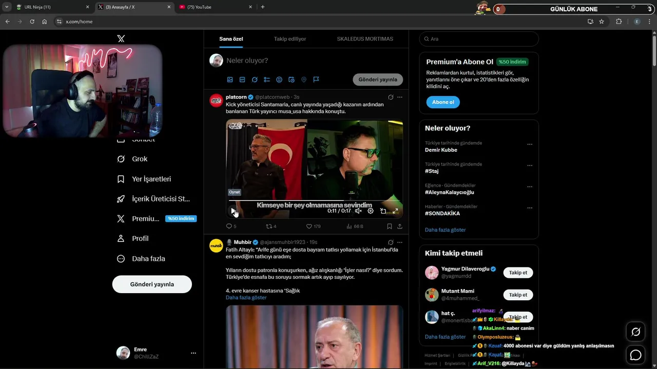Click the Ara search field

click(479, 39)
